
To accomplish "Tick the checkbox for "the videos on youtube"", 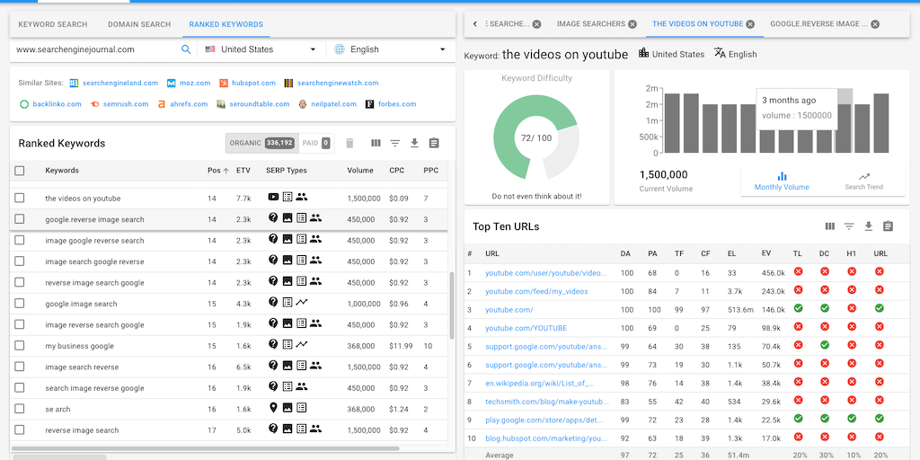I will click(x=20, y=198).
